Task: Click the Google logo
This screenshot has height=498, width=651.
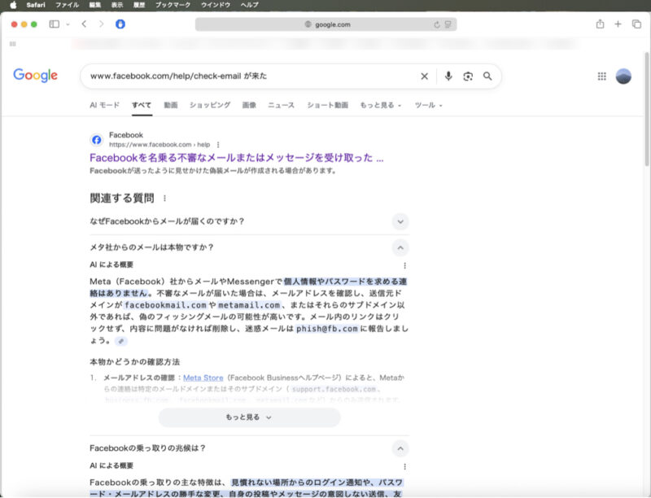Action: click(x=35, y=76)
